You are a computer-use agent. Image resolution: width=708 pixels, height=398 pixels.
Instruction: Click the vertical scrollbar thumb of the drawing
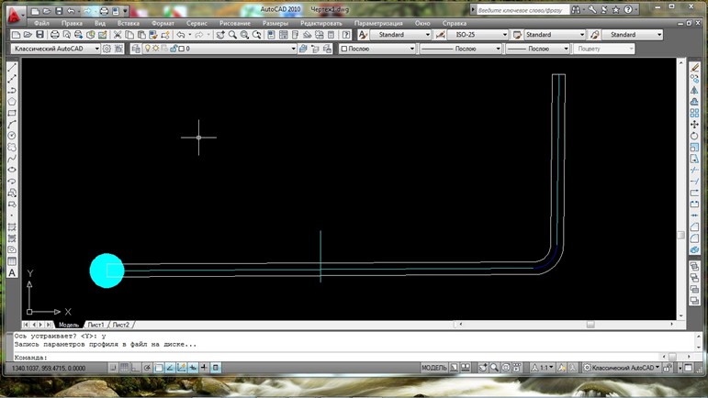[680, 235]
